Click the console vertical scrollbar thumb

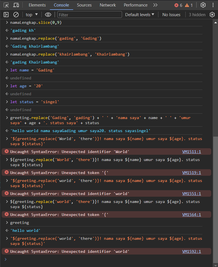pos(215,200)
